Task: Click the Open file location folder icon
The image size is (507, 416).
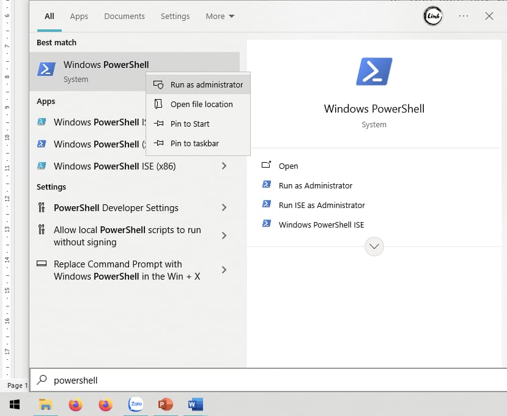Action: click(157, 104)
